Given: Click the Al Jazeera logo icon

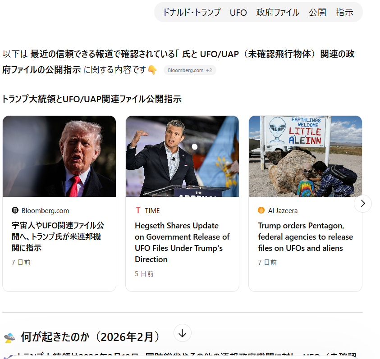Looking at the screenshot, I should tap(261, 210).
